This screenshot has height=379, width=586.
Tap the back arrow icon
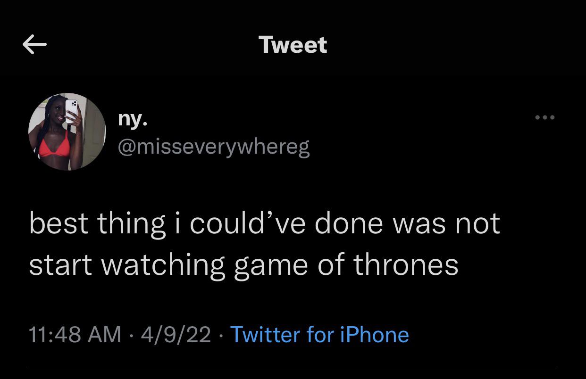point(34,45)
